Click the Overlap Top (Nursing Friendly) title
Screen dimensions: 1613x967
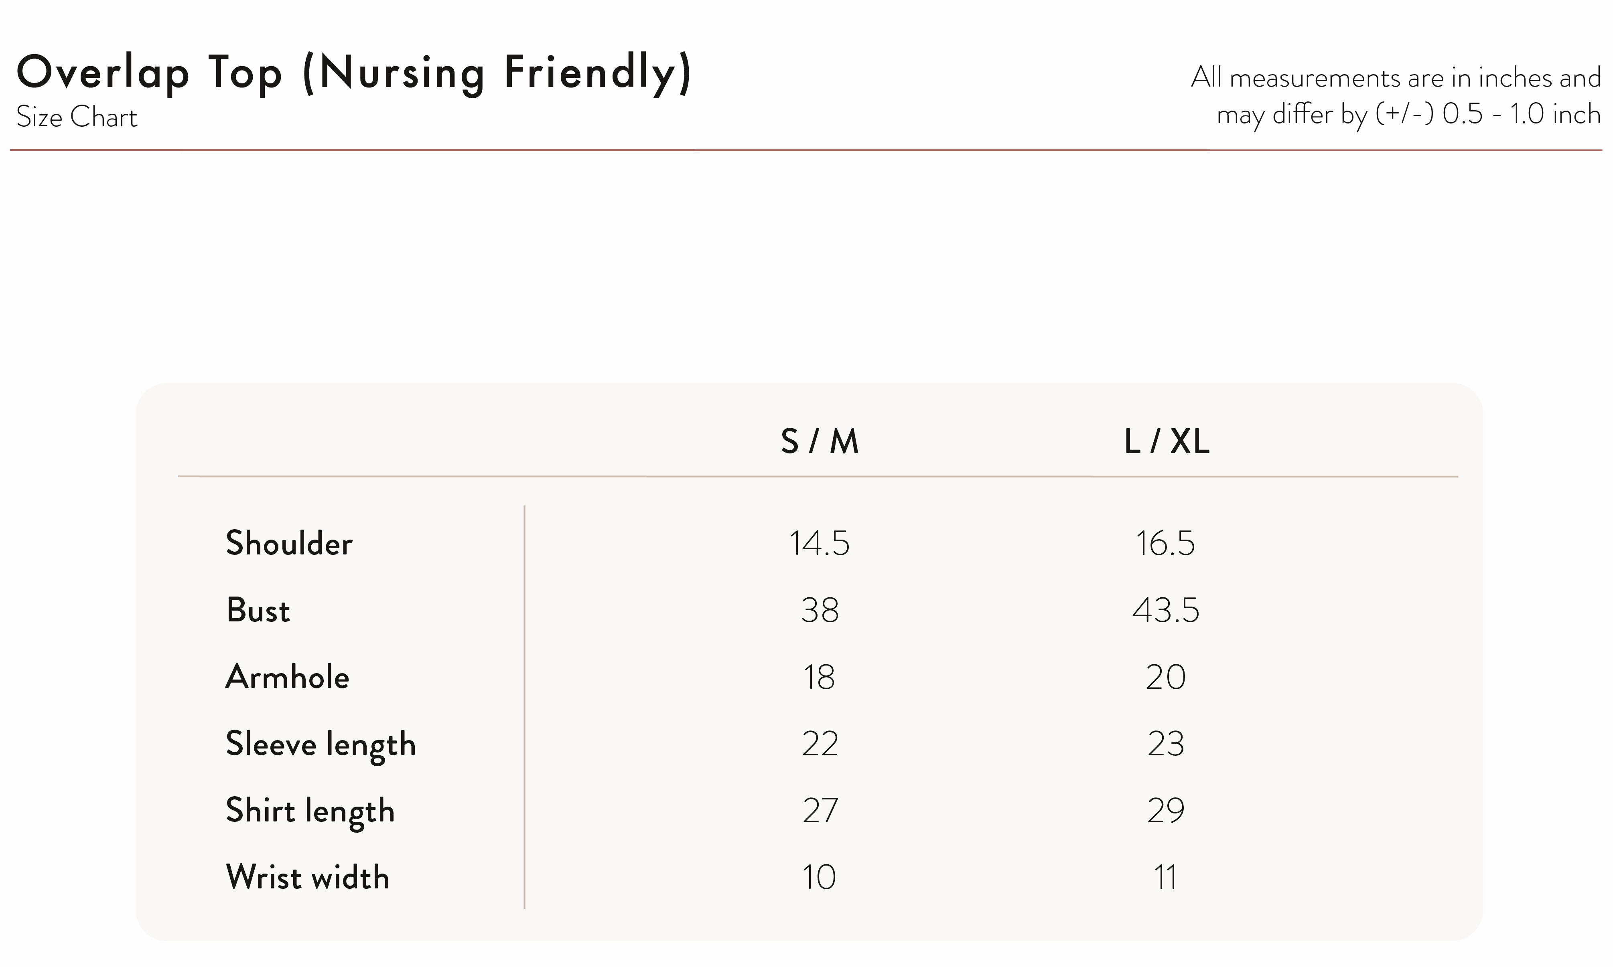tap(353, 74)
